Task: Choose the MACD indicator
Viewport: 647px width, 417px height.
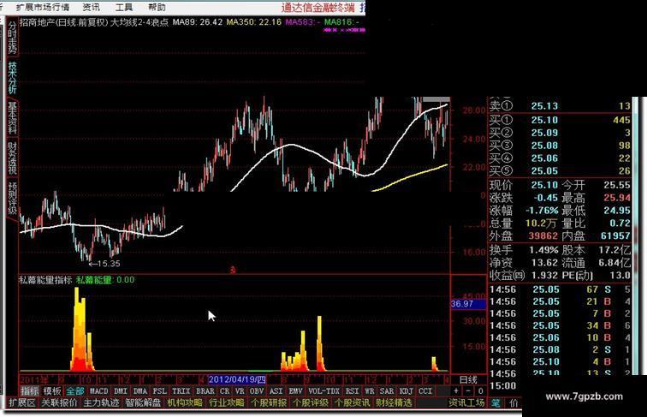Action: coord(98,390)
